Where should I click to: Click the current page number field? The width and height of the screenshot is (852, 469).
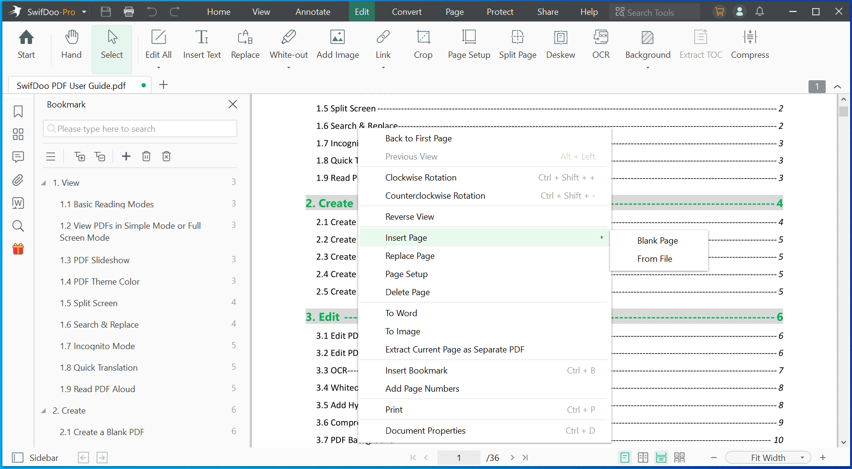point(459,458)
